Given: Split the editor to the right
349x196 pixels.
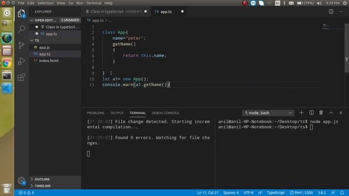Looking at the screenshot, I should 331,11.
